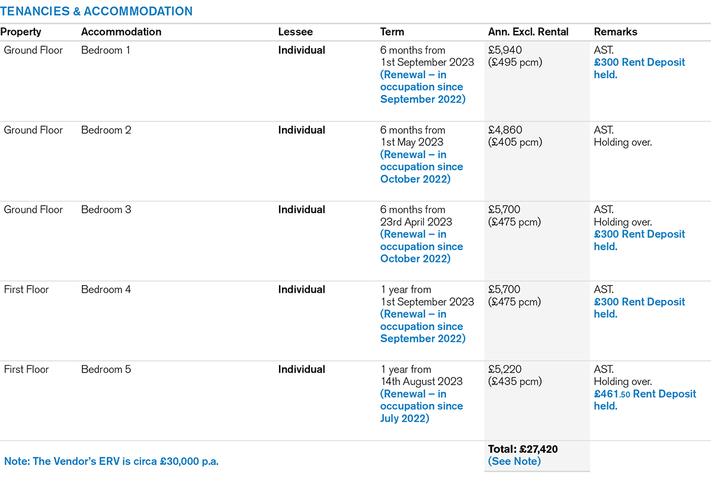Click the (See Note) link under Total

[514, 461]
